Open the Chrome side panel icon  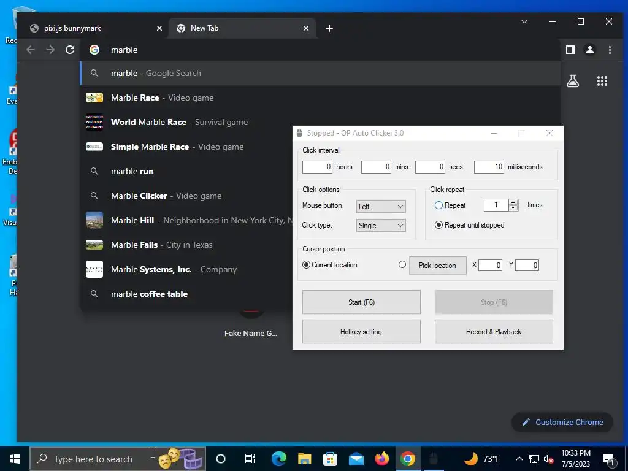(570, 50)
